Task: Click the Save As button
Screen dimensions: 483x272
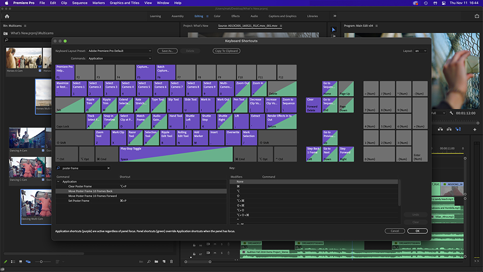Action: point(167,51)
